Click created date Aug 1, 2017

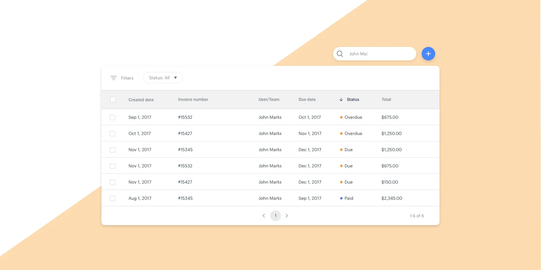click(140, 198)
